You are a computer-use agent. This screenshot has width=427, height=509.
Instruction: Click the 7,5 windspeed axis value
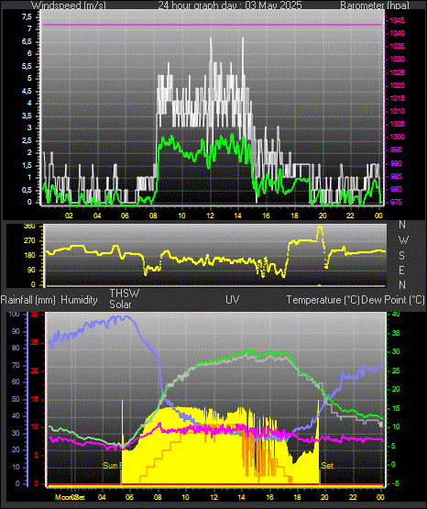[x=27, y=17]
